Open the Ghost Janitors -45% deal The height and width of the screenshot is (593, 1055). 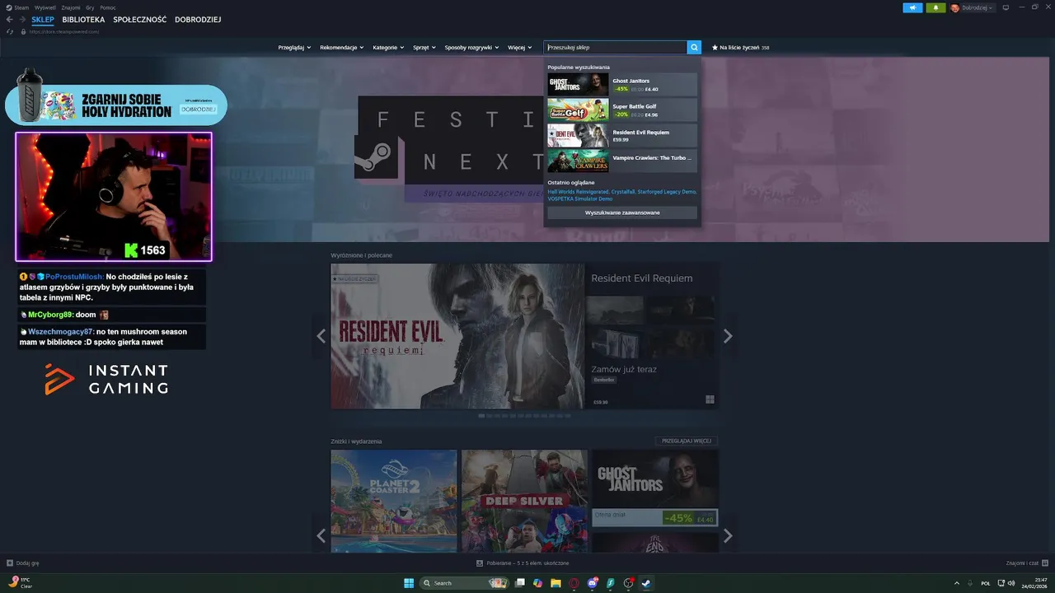point(654,488)
